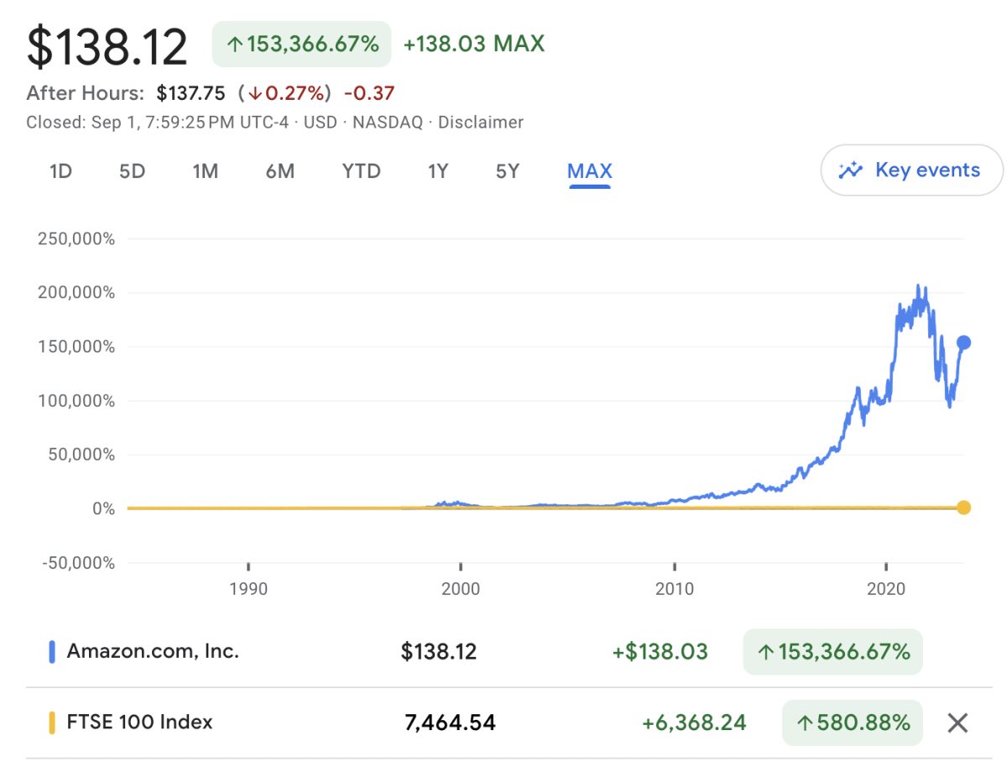The width and height of the screenshot is (1007, 767).
Task: Click the yellow endpoint dot on the chart
Action: 963,507
